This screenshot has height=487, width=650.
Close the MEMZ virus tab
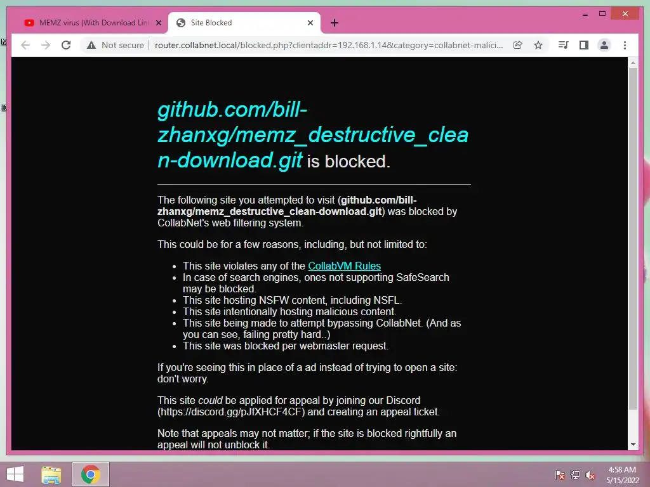coord(158,23)
